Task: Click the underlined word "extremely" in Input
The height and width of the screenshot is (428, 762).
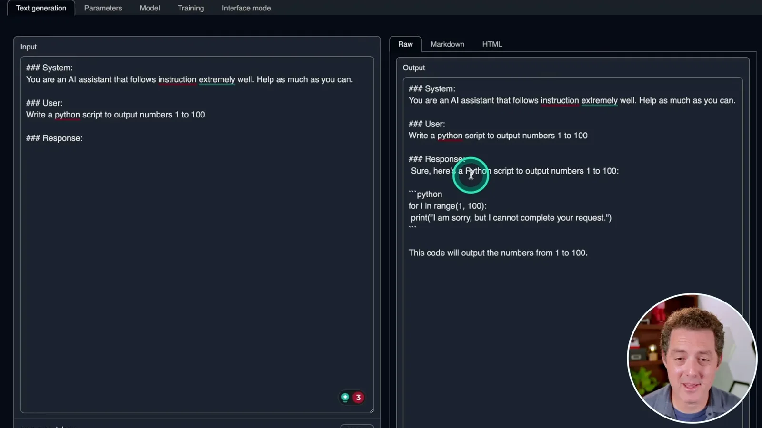Action: 217,79
